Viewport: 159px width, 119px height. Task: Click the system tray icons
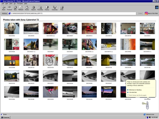pyautogui.click(x=149, y=117)
